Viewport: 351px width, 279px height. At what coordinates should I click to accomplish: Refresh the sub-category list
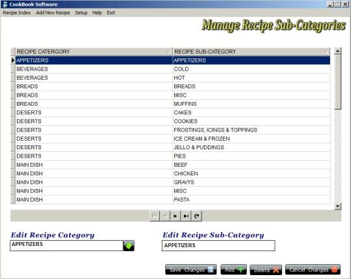click(x=196, y=216)
